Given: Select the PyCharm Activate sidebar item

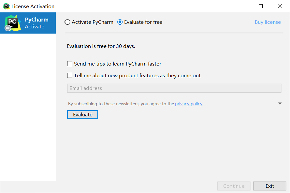Looking at the screenshot, I should [28, 23].
